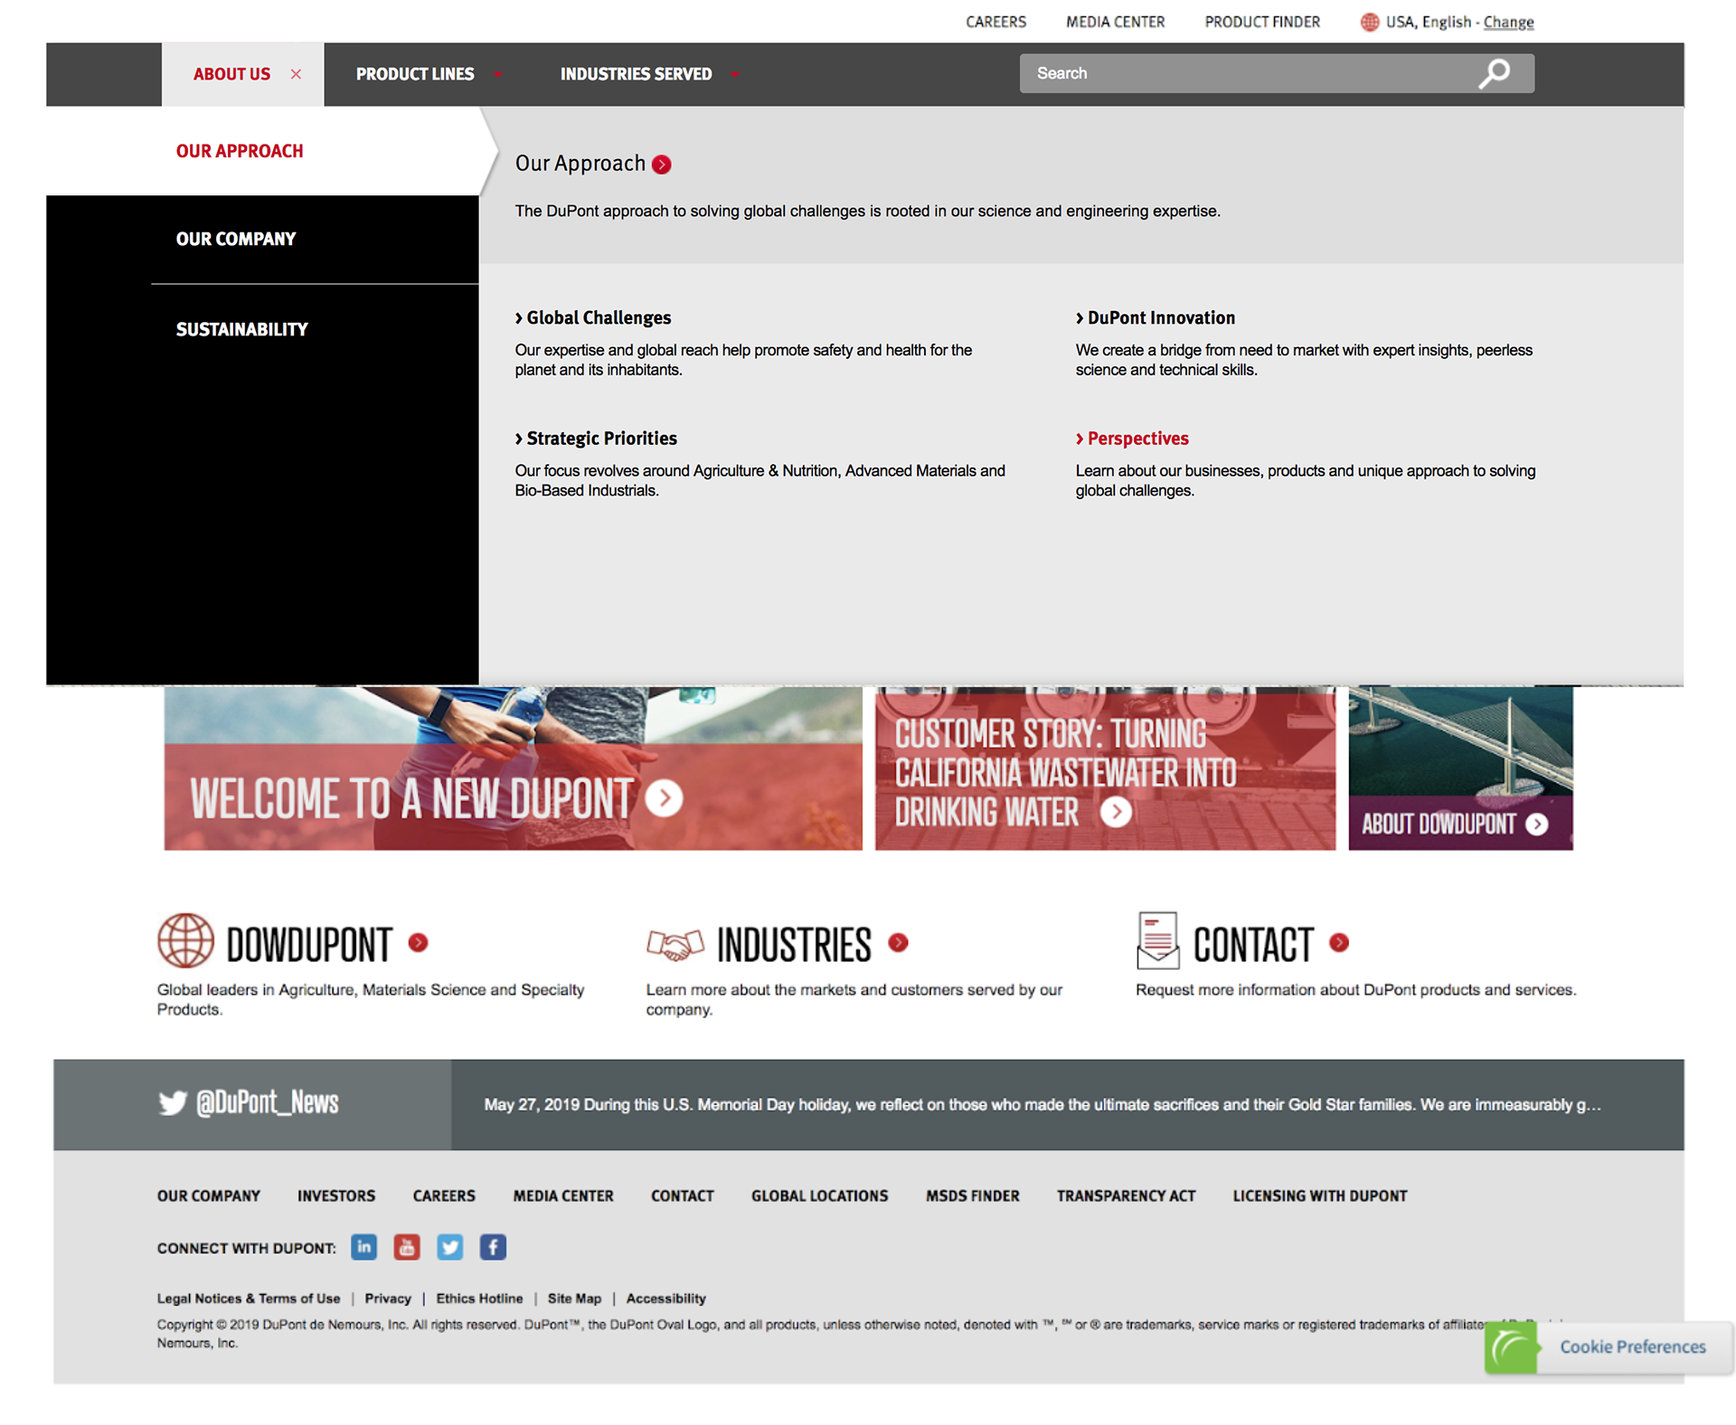Open the Site Map link

(x=574, y=1298)
